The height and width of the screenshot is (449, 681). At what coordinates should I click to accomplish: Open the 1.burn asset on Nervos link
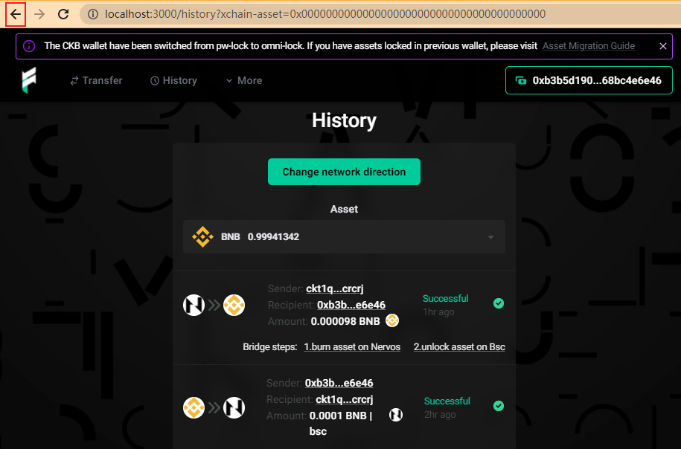pyautogui.click(x=352, y=347)
